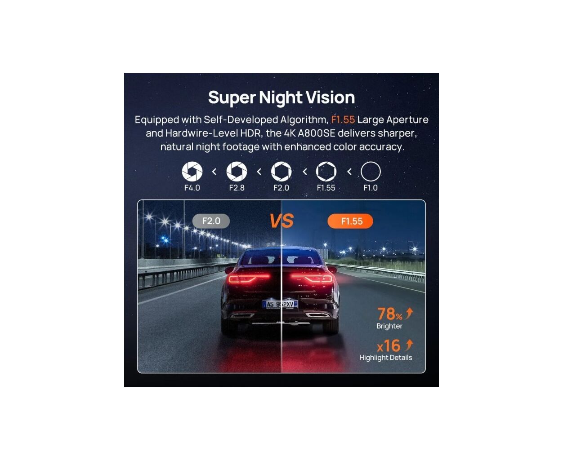Select the F1.55 aperture icon
Image resolution: width=563 pixels, height=460 pixels.
pyautogui.click(x=326, y=171)
